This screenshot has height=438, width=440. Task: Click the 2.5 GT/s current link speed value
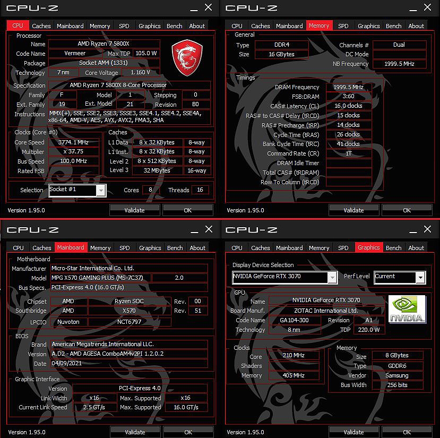click(x=94, y=407)
